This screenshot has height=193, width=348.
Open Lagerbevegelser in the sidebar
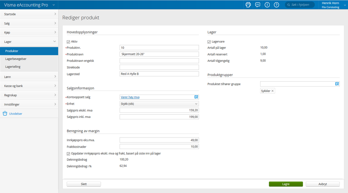pyautogui.click(x=16, y=59)
